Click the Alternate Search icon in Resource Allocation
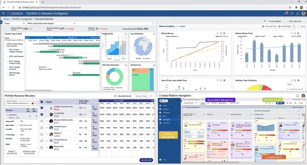 tap(115, 96)
